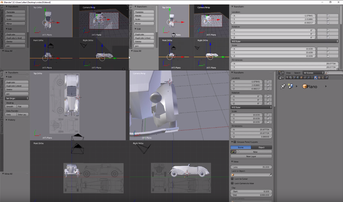Image resolution: width=343 pixels, height=202 pixels.
Task: Click Flat shading button
Action: 23,106
